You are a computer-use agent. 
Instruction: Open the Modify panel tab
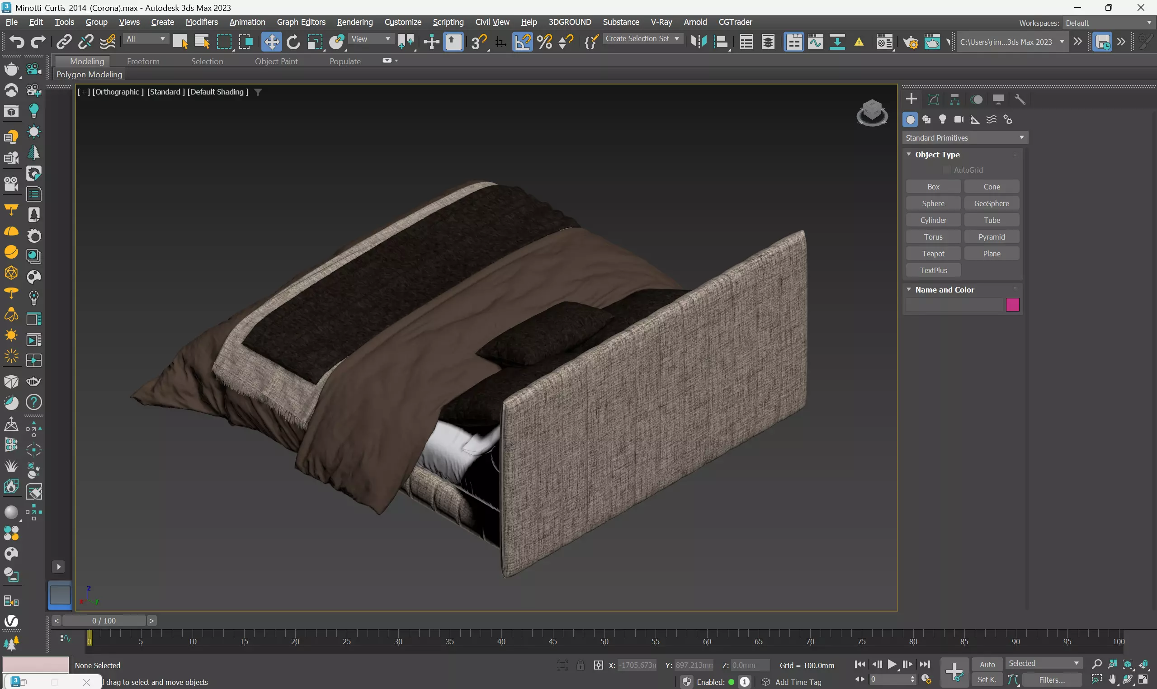point(933,99)
